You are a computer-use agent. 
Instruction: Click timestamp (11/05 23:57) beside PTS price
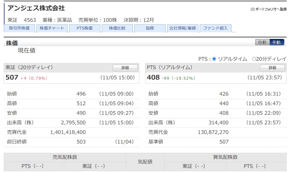click(x=265, y=78)
